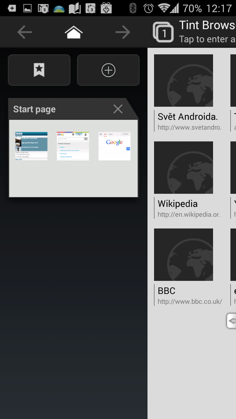
Task: Add a new tab with plus button
Action: [108, 70]
